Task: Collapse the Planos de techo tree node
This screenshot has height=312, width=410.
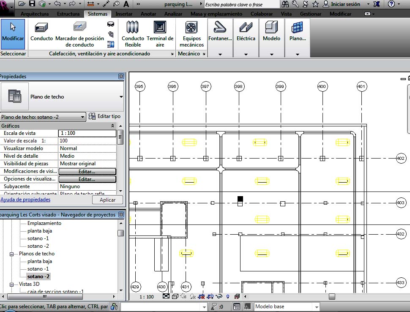Action: pyautogui.click(x=12, y=254)
